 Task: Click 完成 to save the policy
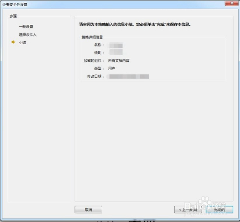point(219,210)
